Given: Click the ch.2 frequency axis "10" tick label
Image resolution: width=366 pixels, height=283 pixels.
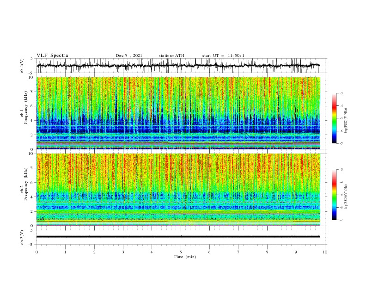Looking at the screenshot, I should [30, 154].
